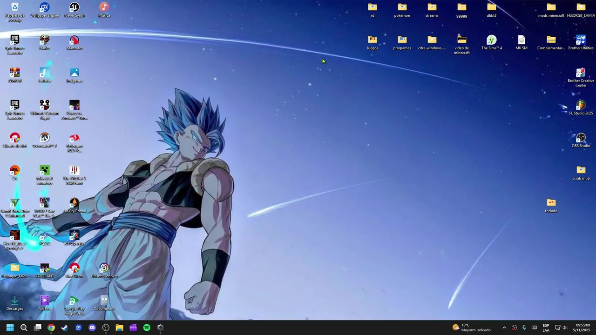This screenshot has height=335, width=596.
Task: Select the ggggg folder
Action: pyautogui.click(x=462, y=10)
